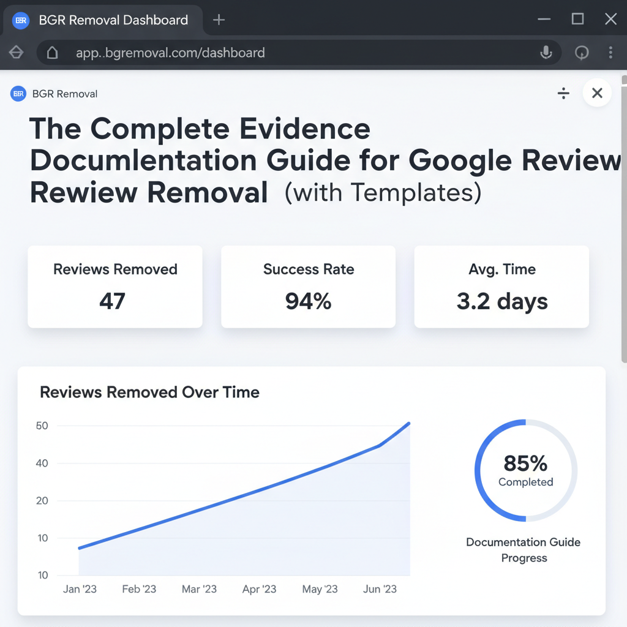
Task: Click the Documentation Guide Progress label
Action: click(524, 550)
